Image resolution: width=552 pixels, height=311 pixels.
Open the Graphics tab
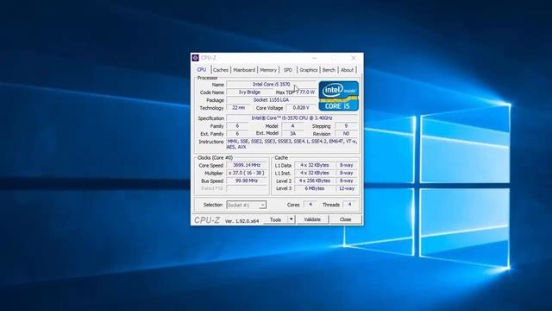[x=309, y=70]
